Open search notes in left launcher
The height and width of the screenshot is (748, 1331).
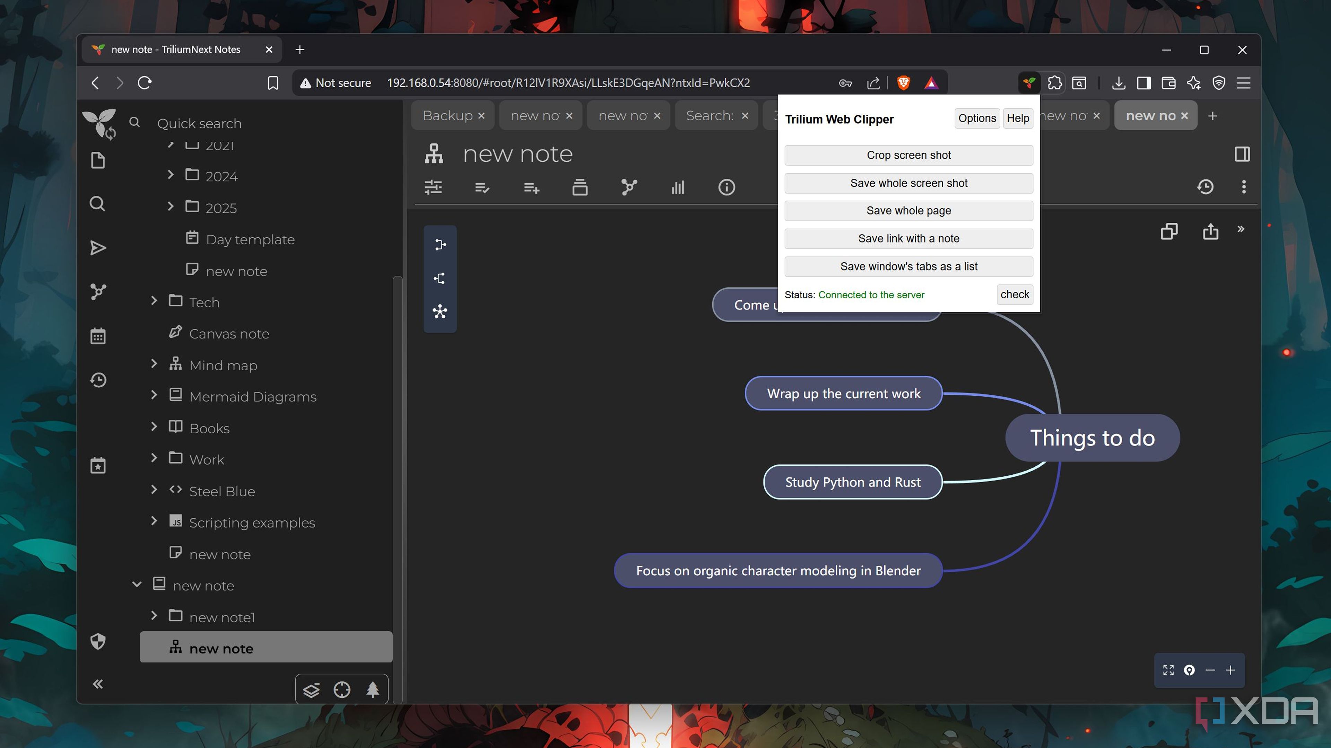[98, 204]
